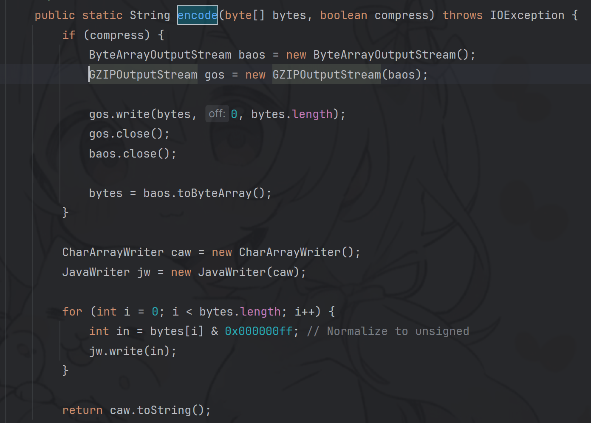Click IOException in the throws clause
Viewport: 591px width, 423px height.
pyautogui.click(x=527, y=15)
